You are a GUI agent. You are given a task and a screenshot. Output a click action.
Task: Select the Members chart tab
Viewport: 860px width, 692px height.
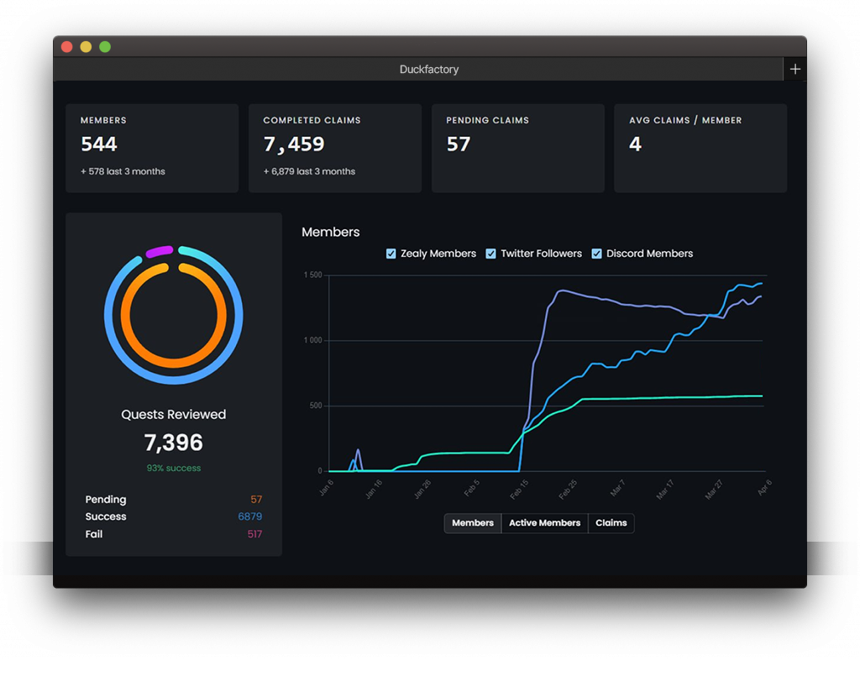click(x=473, y=523)
